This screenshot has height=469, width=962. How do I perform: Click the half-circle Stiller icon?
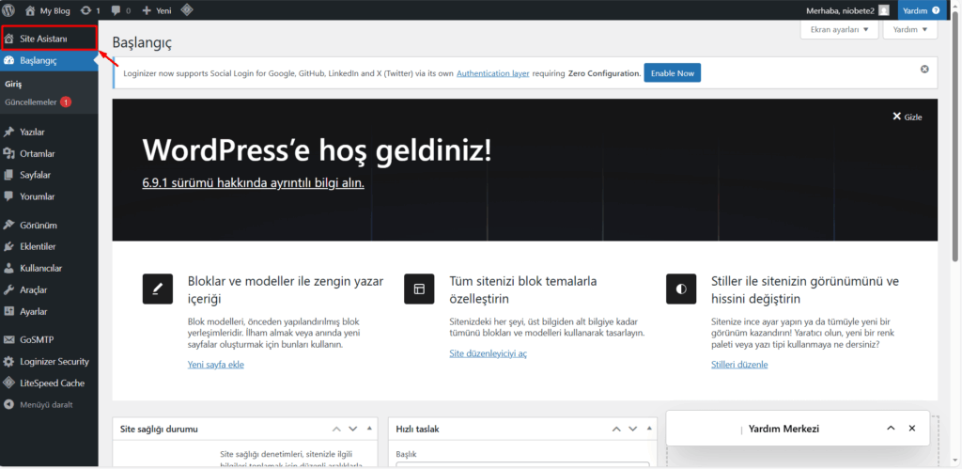tap(681, 289)
